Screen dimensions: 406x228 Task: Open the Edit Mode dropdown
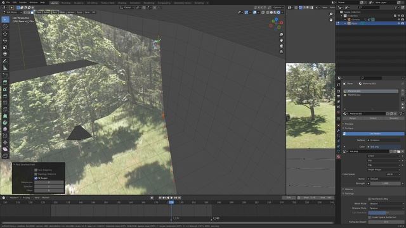[x=12, y=12]
